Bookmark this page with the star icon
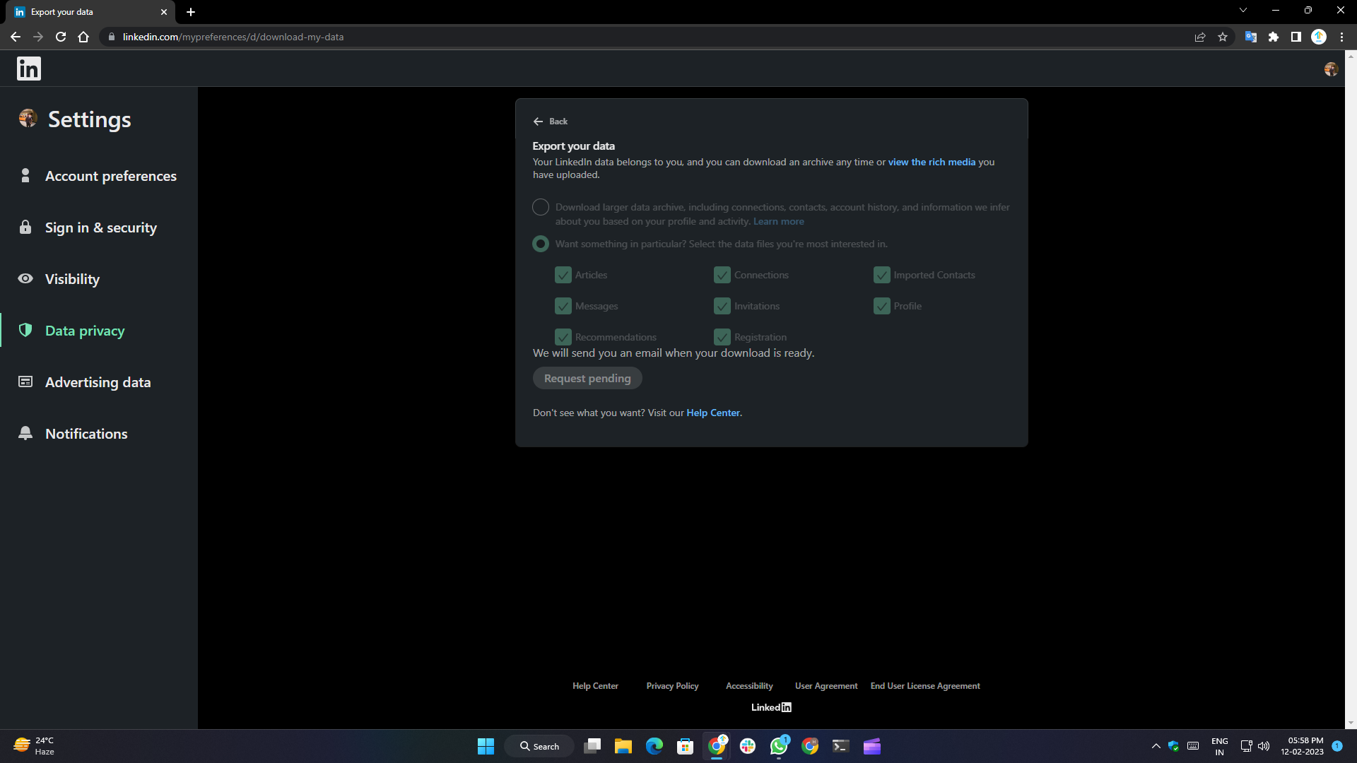This screenshot has width=1357, height=763. click(1223, 37)
